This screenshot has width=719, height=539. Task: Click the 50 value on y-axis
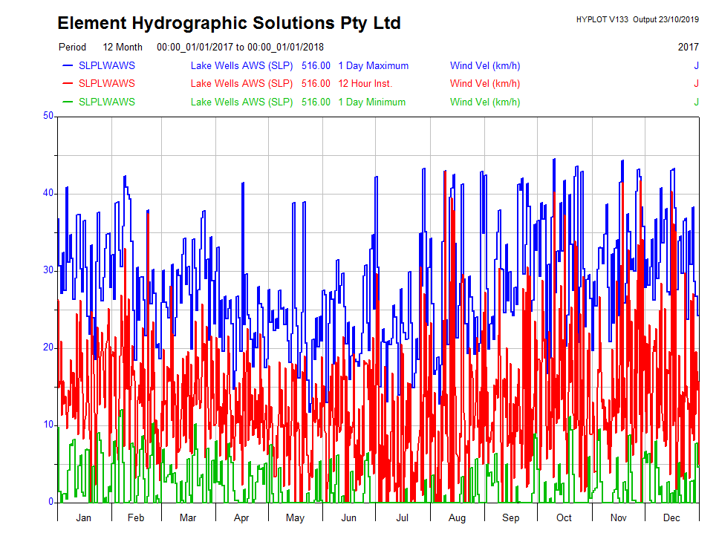pos(48,116)
